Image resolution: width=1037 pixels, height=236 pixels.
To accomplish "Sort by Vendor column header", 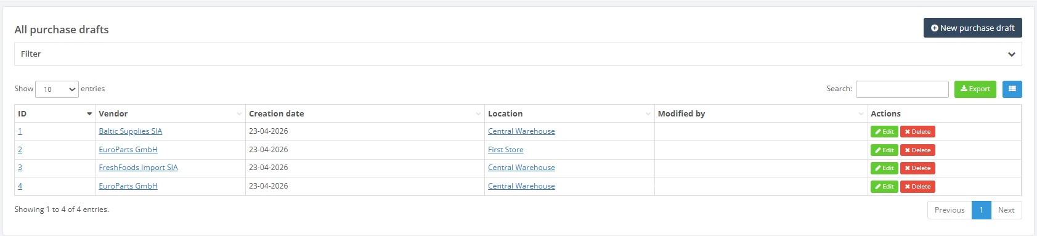I will [171, 114].
